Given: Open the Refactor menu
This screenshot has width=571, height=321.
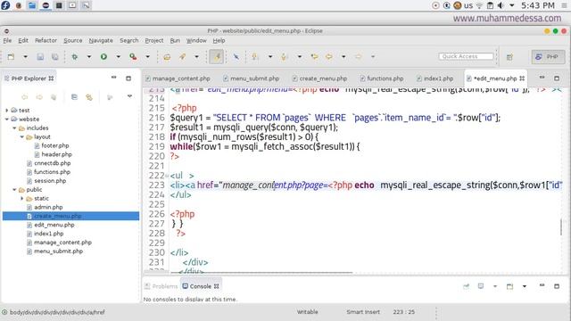Looking at the screenshot, I should [x=46, y=40].
